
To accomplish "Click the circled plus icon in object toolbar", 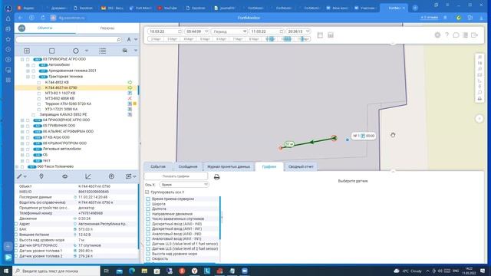I will click(111, 176).
